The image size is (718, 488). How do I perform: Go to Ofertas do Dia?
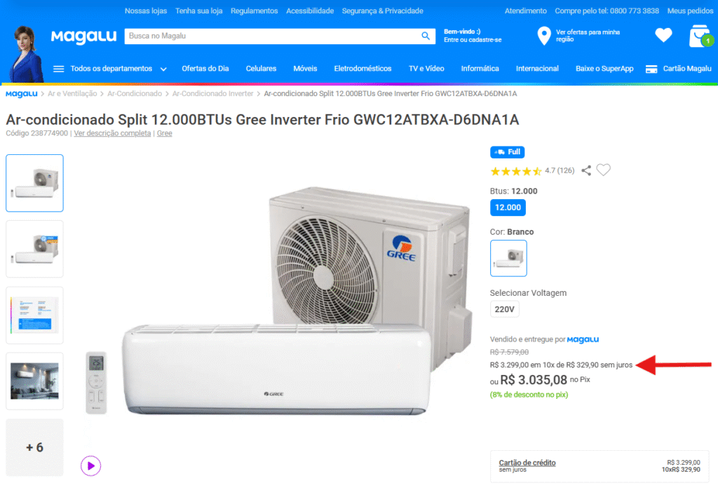(205, 69)
